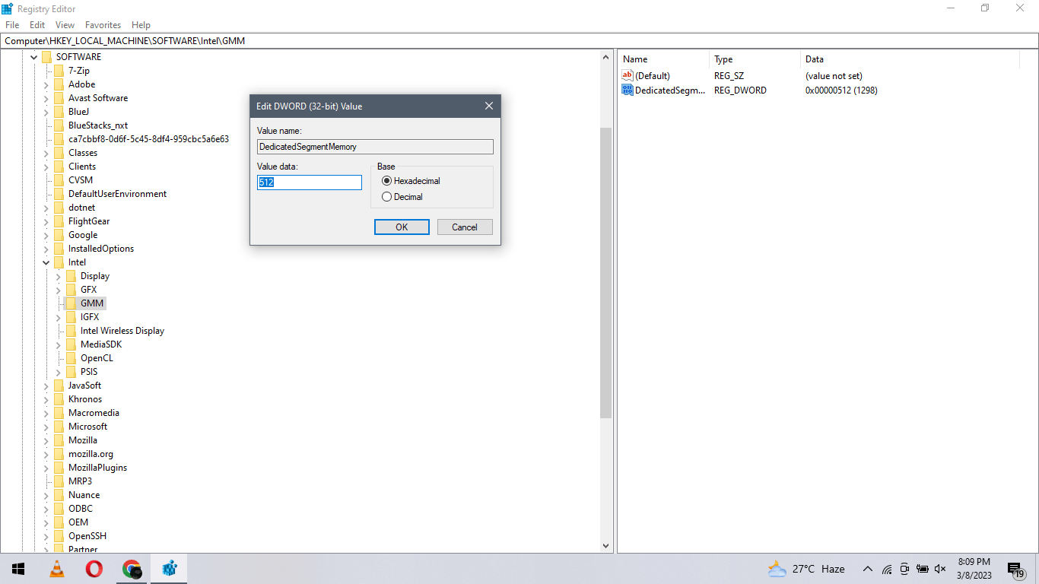Select the DefaultUserEnvironment key
The width and height of the screenshot is (1039, 584).
pos(117,194)
